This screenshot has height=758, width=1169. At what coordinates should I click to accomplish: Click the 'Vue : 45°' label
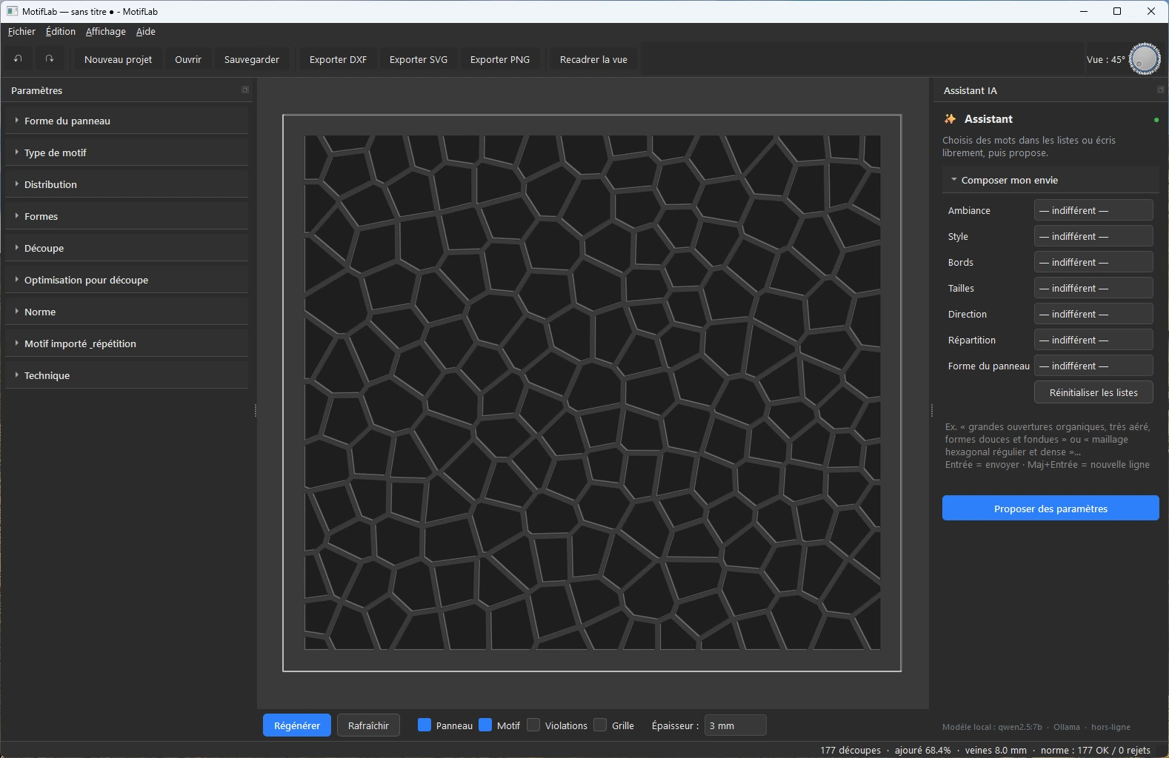1105,59
